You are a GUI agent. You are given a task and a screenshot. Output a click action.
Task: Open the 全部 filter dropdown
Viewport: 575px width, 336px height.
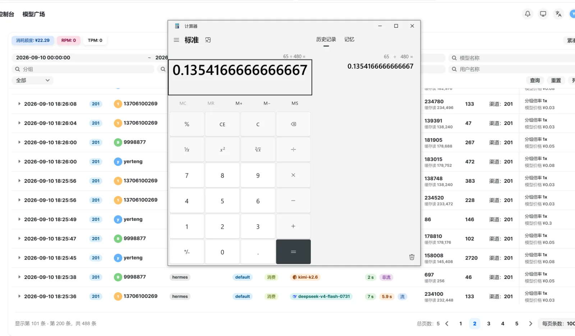click(32, 80)
